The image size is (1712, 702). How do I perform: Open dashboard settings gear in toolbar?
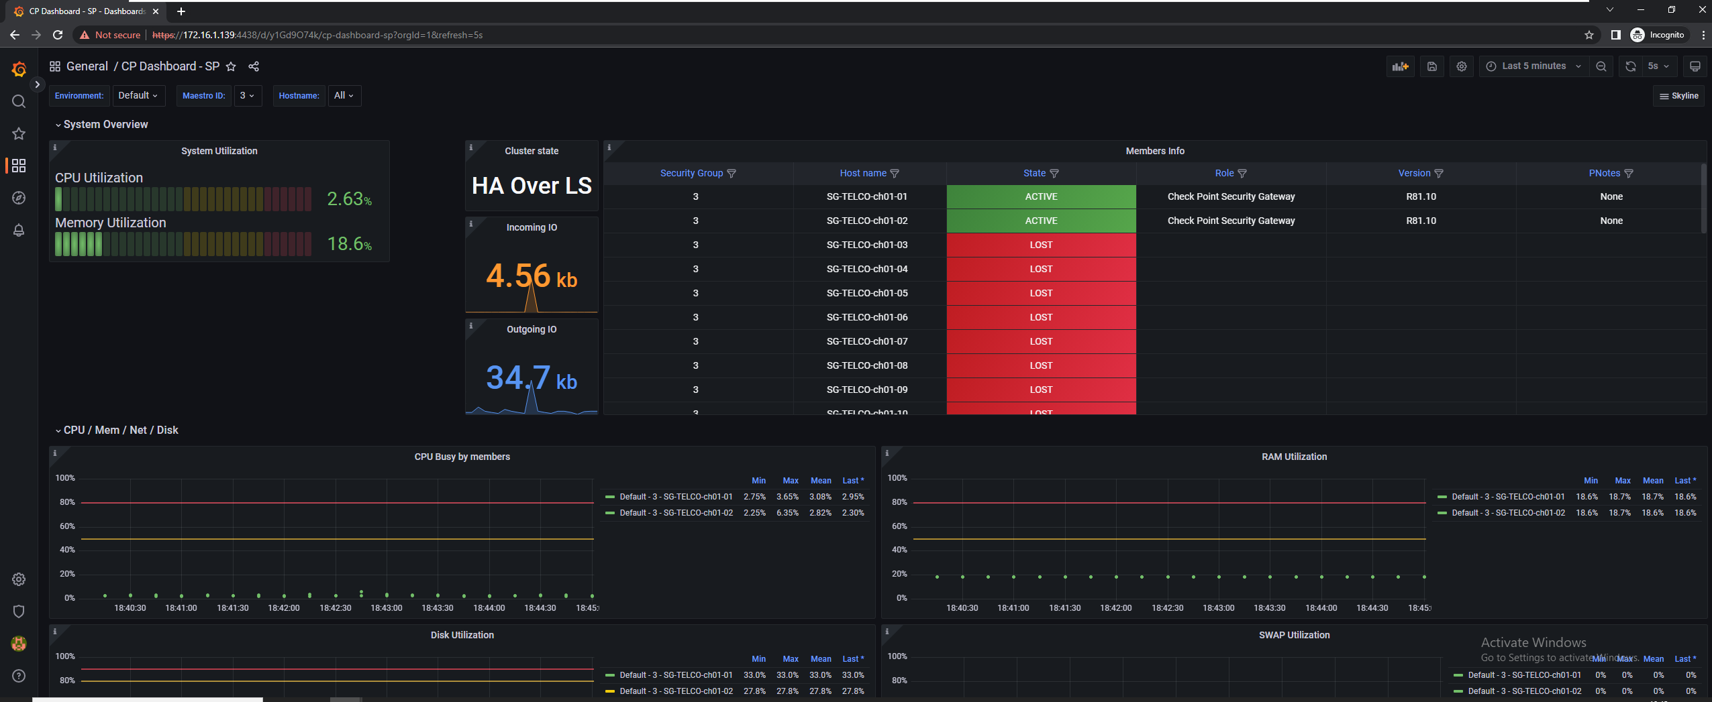[x=1461, y=66]
